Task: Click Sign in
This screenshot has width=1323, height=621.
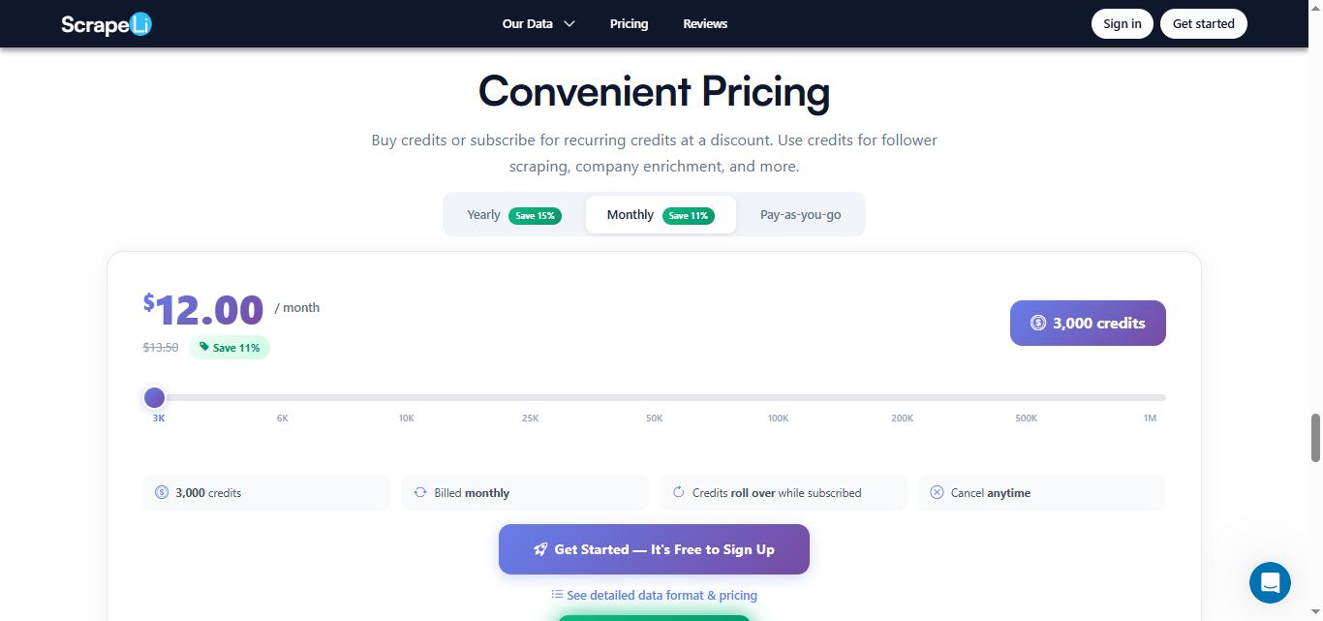Action: pyautogui.click(x=1122, y=23)
